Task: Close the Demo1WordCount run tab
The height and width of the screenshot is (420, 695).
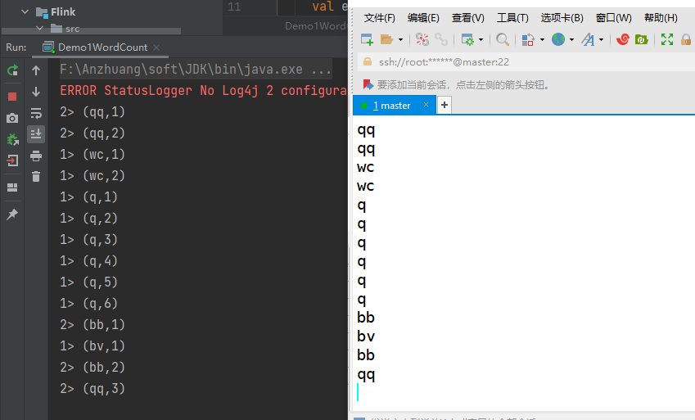Action: click(x=156, y=47)
